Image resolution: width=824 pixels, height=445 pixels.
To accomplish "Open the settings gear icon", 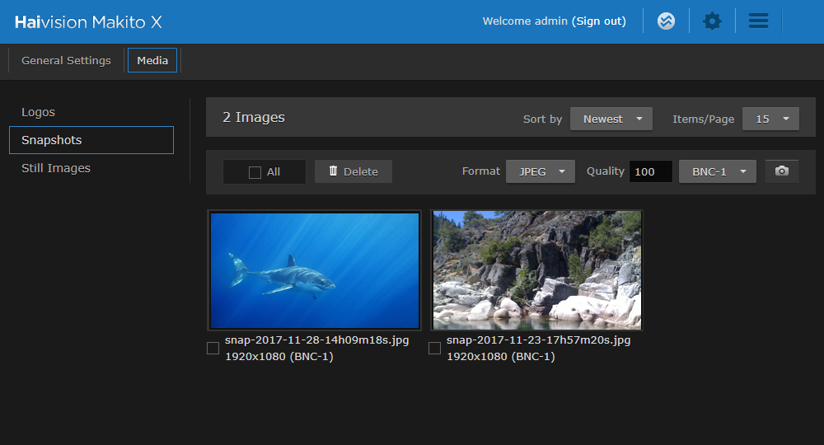I will click(x=712, y=21).
